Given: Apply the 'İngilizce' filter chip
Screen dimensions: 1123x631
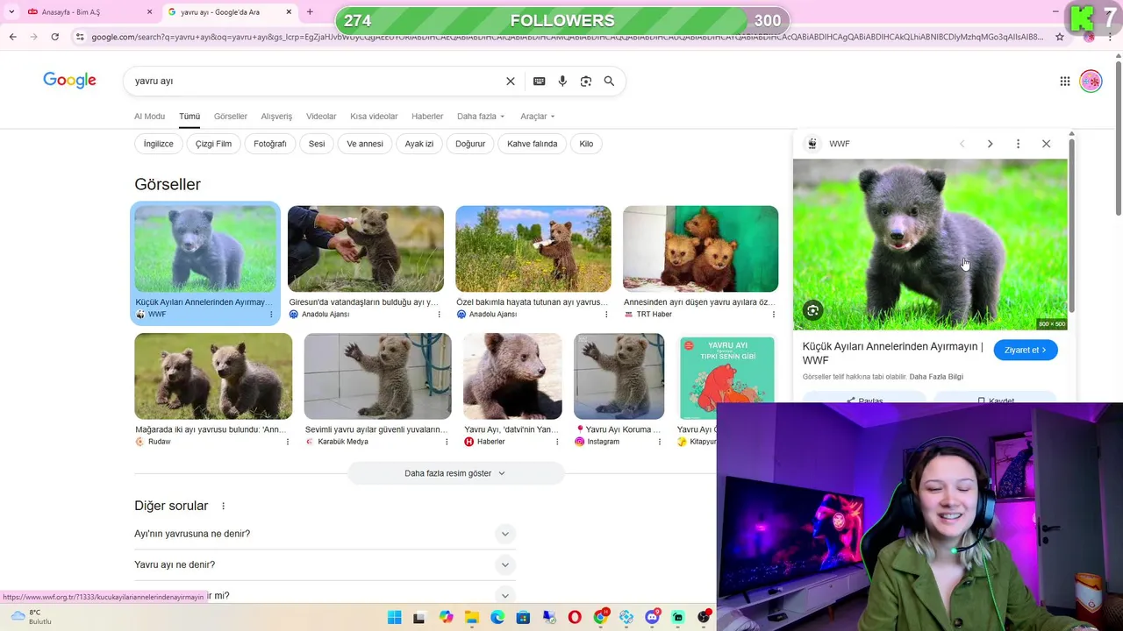Looking at the screenshot, I should point(159,144).
